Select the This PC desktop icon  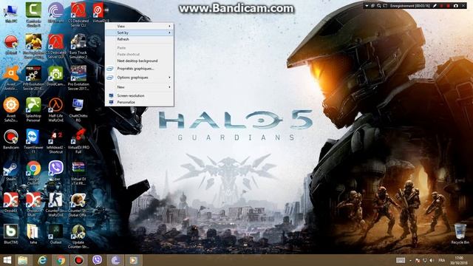point(11,13)
